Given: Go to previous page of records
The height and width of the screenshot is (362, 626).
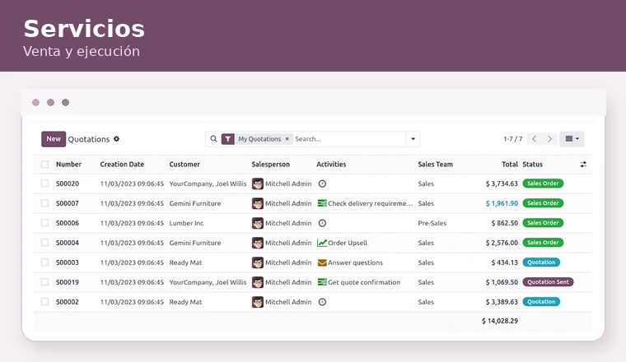Looking at the screenshot, I should pos(535,139).
